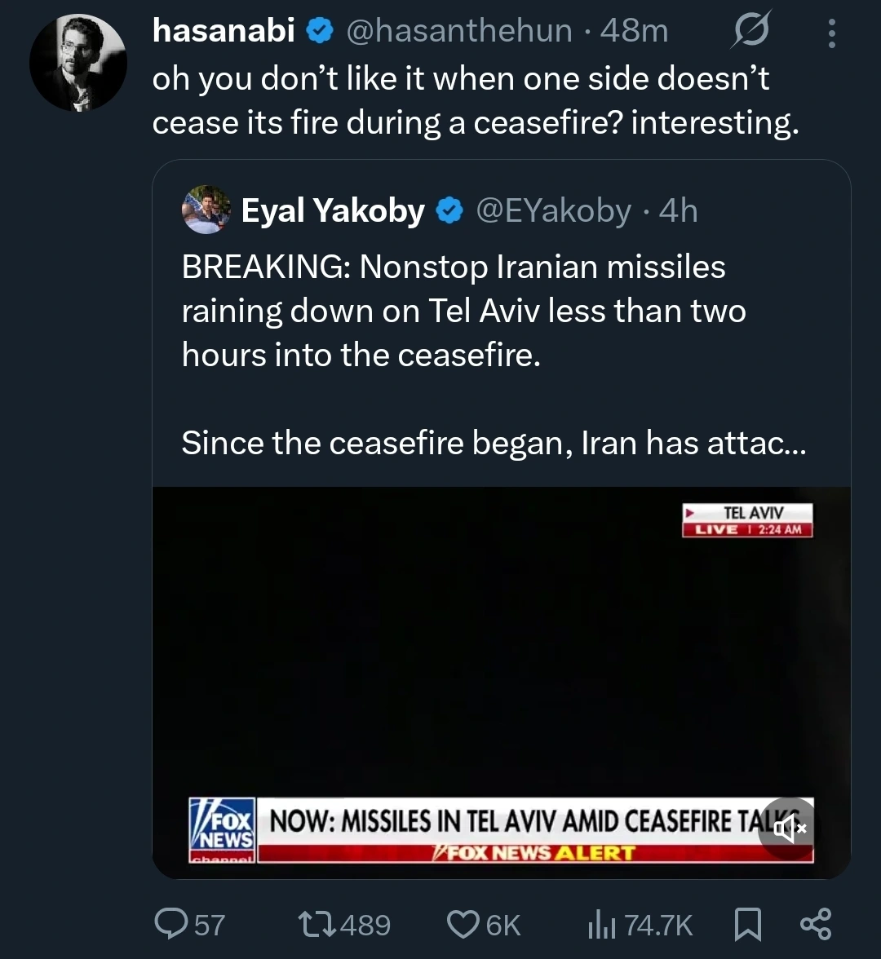
Task: Open the @hasanthehun handle link
Action: 459,31
